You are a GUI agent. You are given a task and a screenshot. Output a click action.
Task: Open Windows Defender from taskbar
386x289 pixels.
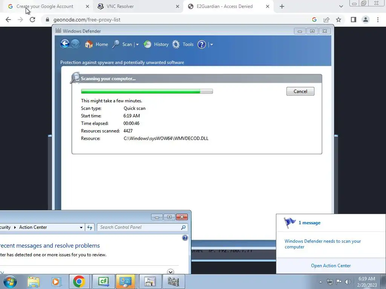pos(173,281)
